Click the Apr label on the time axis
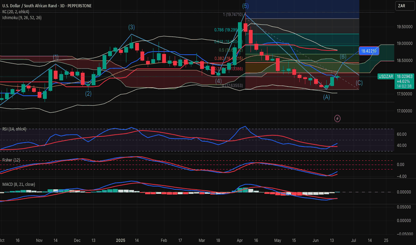The width and height of the screenshot is (416, 245). [240, 241]
